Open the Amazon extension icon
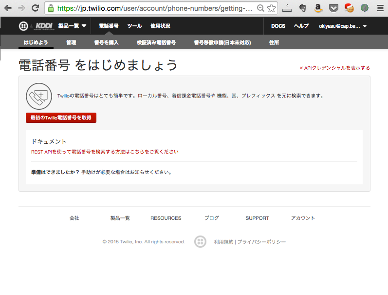This screenshot has width=388, height=295. (x=318, y=8)
